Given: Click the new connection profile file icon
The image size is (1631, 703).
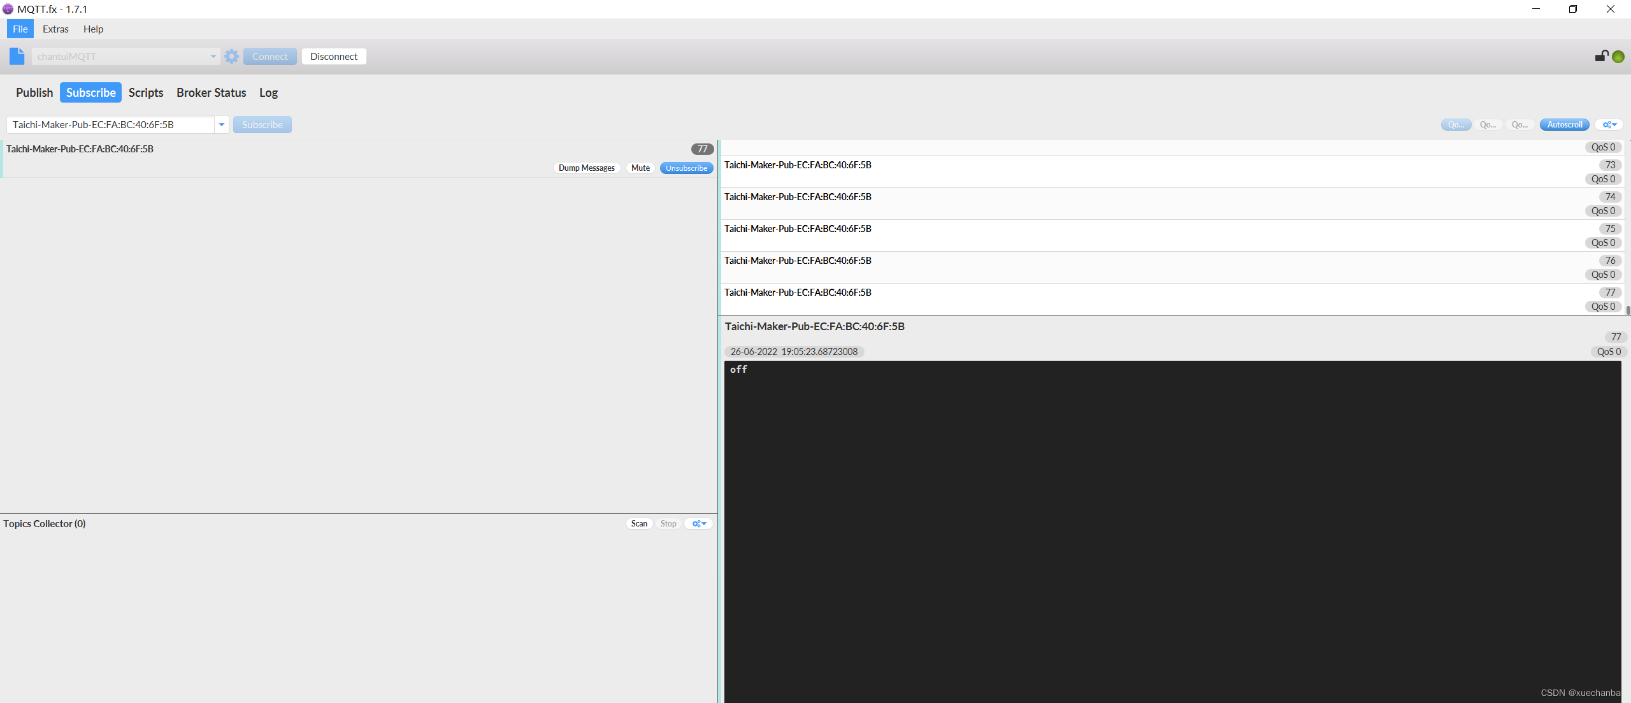Looking at the screenshot, I should coord(17,56).
